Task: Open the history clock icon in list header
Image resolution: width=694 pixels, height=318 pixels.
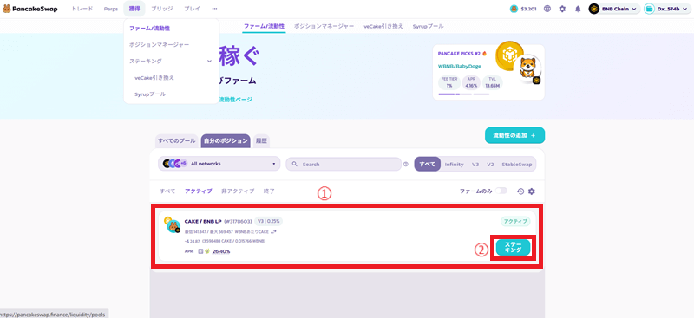Action: [x=520, y=191]
